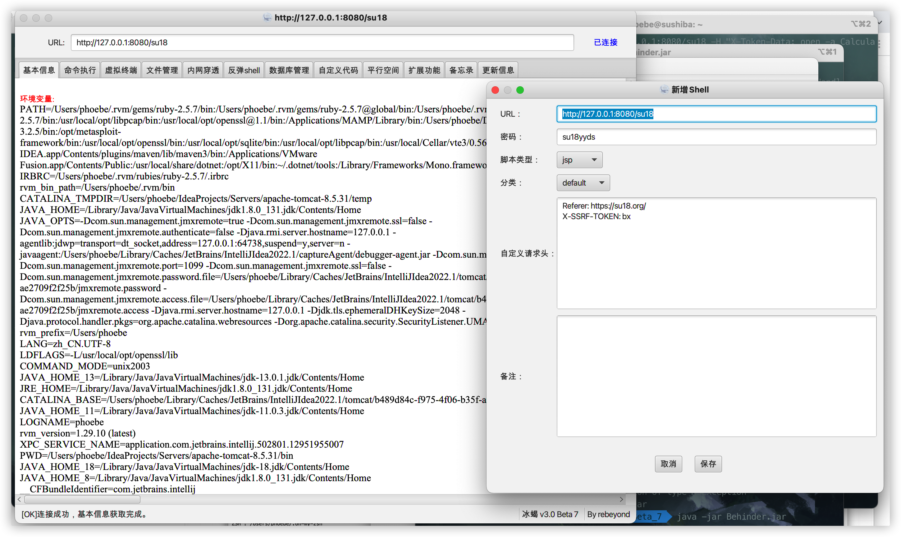Expand the 分类 default dropdown
Image resolution: width=901 pixels, height=537 pixels.
coord(583,183)
